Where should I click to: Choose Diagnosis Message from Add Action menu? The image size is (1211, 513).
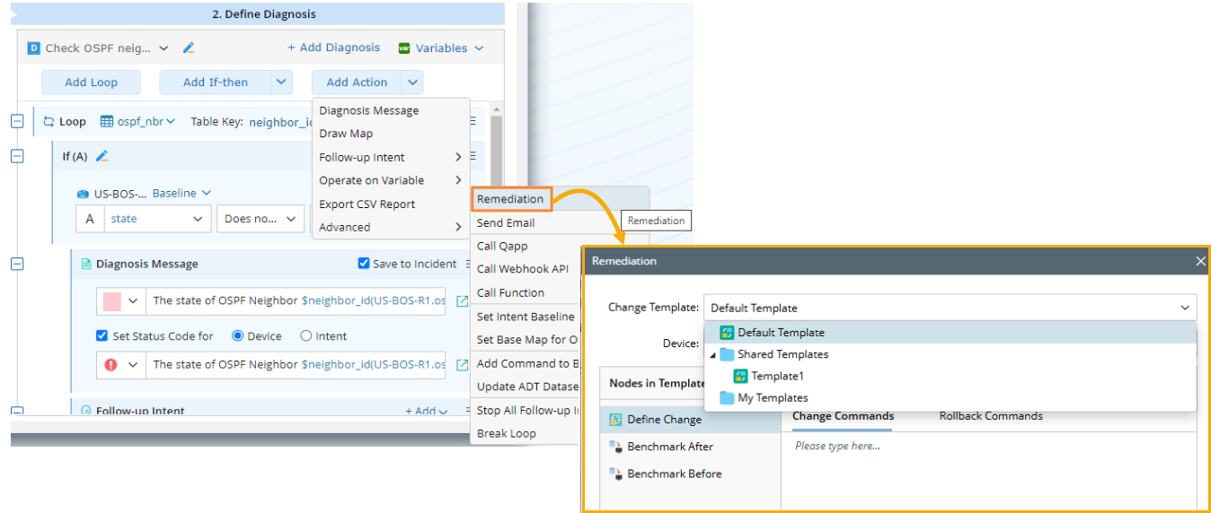(x=391, y=110)
